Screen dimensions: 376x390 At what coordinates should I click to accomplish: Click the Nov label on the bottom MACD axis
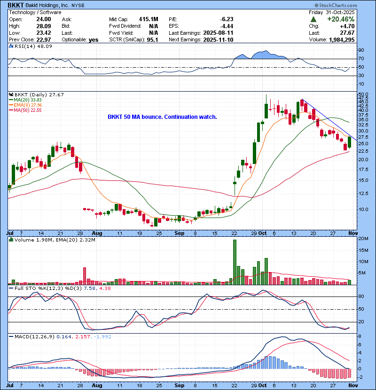click(353, 385)
